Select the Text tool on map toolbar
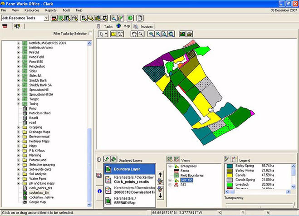The width and height of the screenshot is (299, 216). coord(120,34)
